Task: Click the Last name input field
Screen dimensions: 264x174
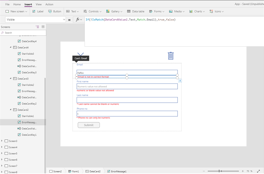Action: (127, 100)
